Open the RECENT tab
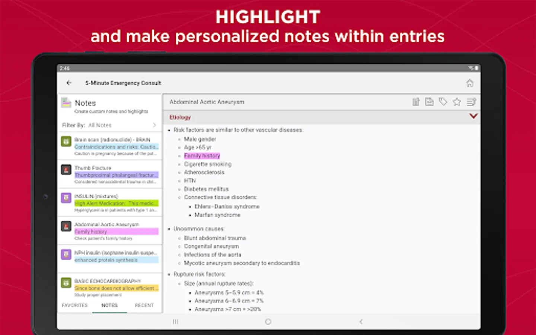The image size is (536, 335). coord(144,305)
